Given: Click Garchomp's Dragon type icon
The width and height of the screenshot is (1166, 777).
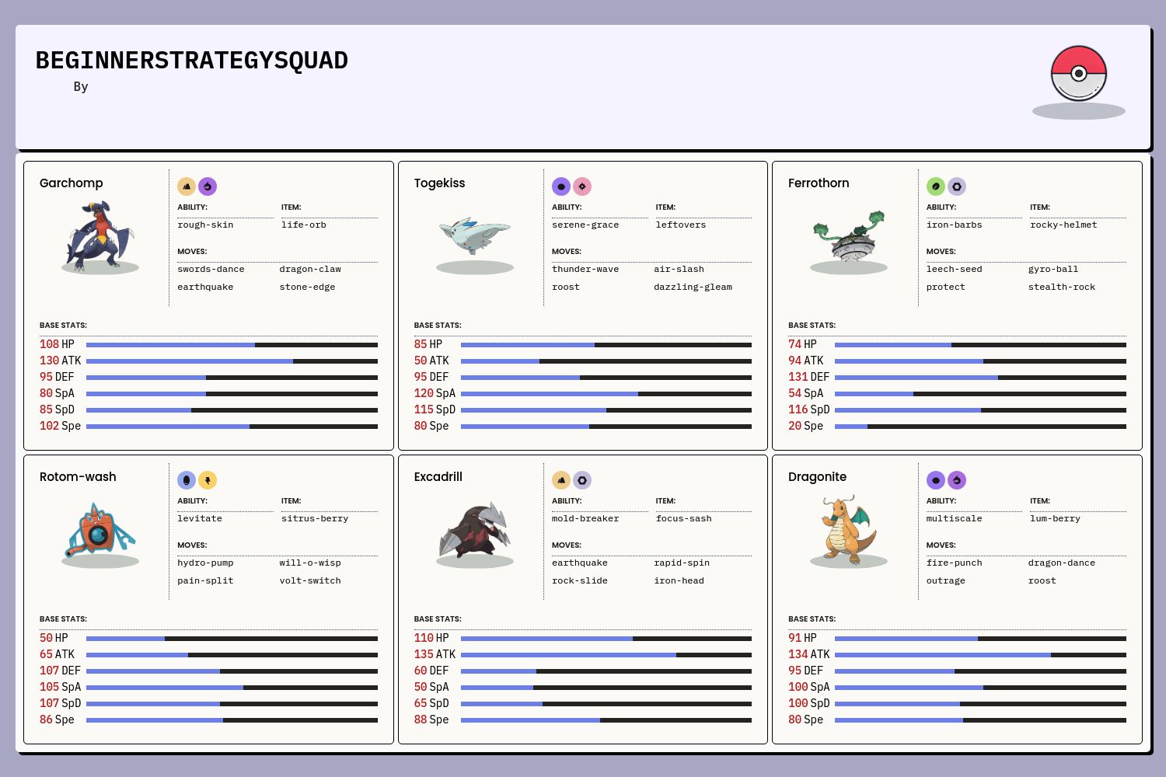Looking at the screenshot, I should (x=208, y=186).
